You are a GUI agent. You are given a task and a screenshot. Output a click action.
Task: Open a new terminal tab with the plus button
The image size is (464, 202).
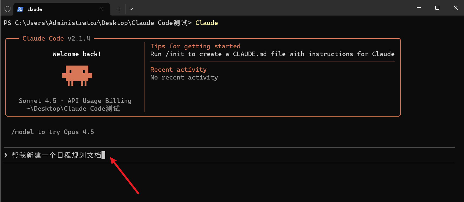pos(119,9)
